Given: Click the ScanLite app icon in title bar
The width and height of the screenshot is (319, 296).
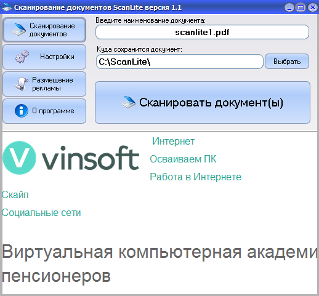Looking at the screenshot, I should [7, 7].
